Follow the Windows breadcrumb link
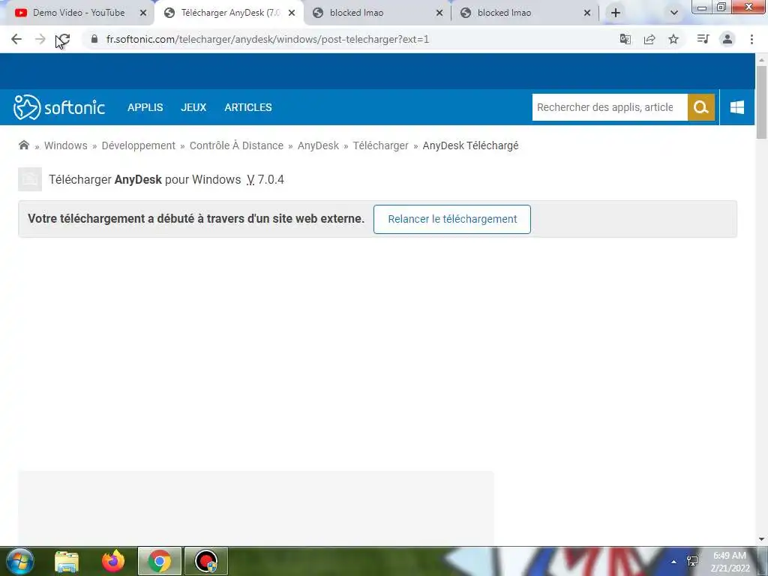 pyautogui.click(x=66, y=145)
